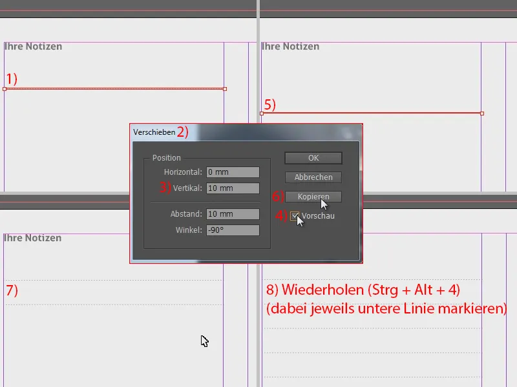The width and height of the screenshot is (517, 387).
Task: Click into the Winkel field
Action: (233, 230)
